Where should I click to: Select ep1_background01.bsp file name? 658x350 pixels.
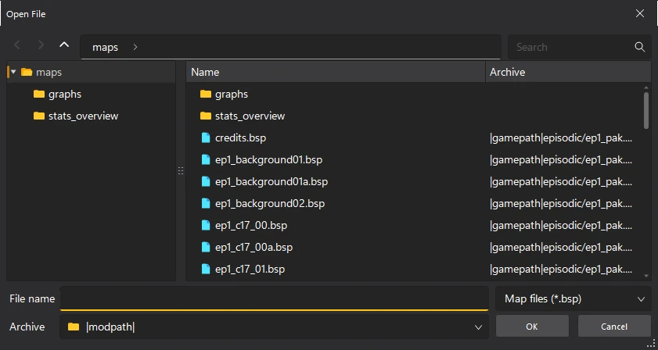pyautogui.click(x=268, y=159)
